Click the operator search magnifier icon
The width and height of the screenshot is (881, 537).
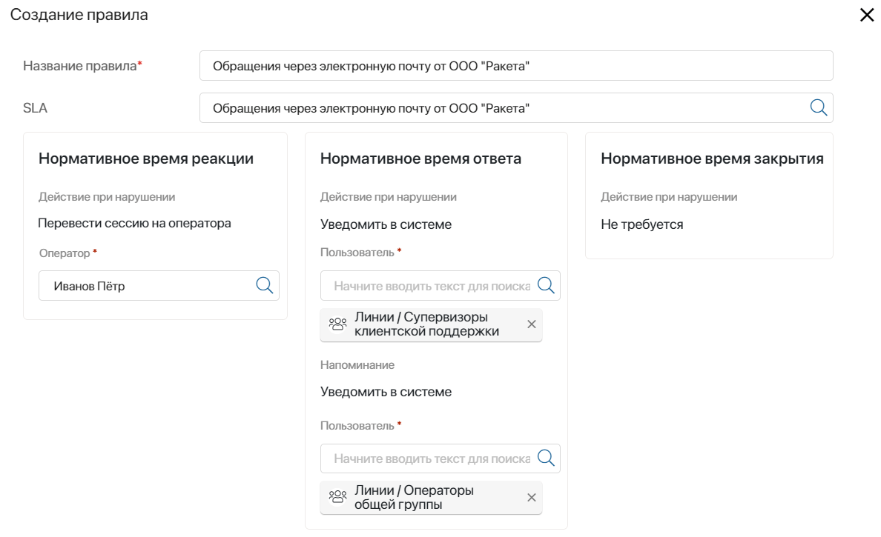[x=265, y=285]
